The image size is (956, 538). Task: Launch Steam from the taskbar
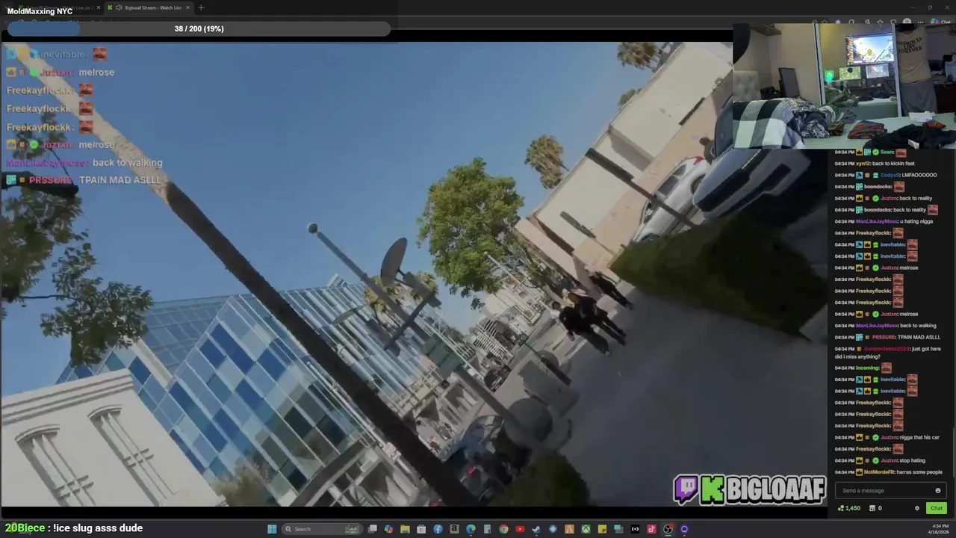[x=536, y=529]
